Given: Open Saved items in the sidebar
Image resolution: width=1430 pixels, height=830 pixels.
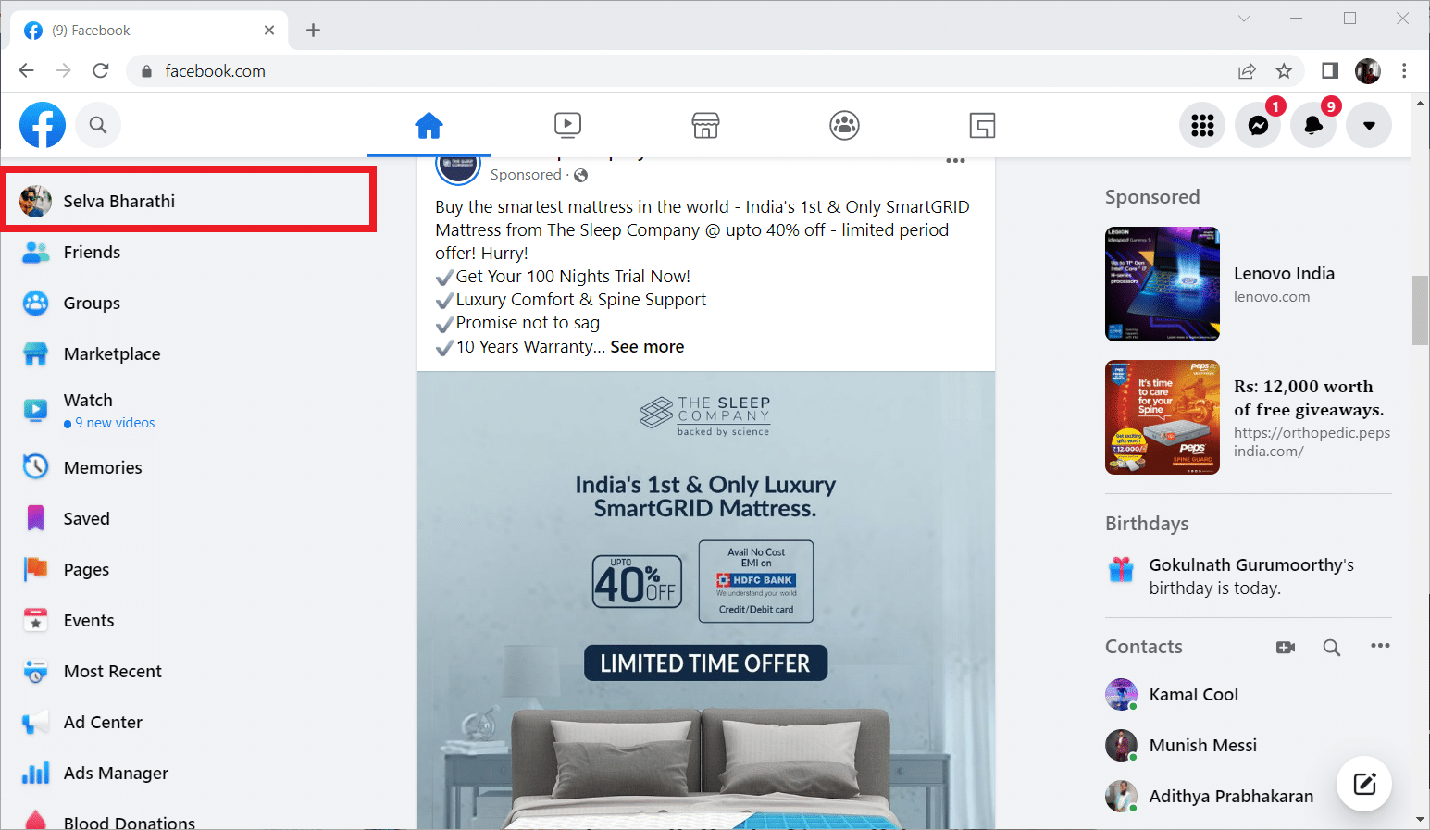Looking at the screenshot, I should tap(86, 518).
